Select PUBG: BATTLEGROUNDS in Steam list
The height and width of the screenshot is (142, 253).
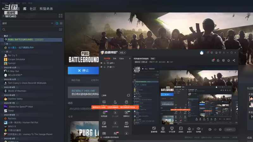pos(31,40)
